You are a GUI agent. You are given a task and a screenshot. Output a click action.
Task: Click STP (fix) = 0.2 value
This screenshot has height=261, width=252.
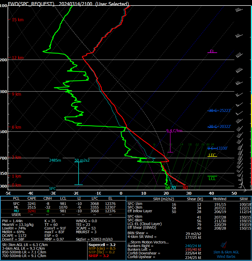[102, 252]
